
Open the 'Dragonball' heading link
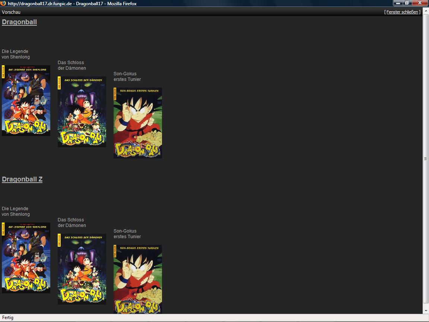click(x=19, y=22)
